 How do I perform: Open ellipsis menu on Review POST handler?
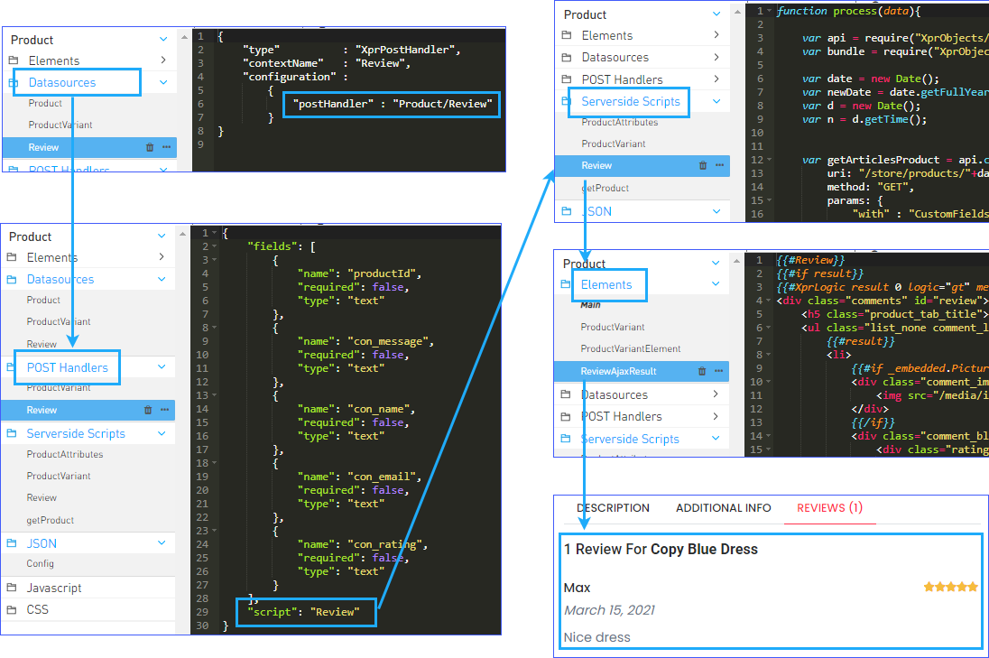click(x=166, y=410)
